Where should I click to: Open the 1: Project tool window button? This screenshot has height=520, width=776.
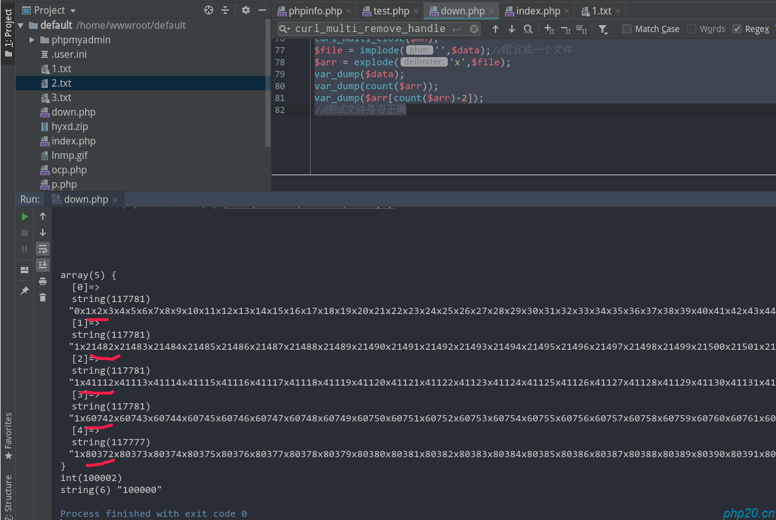point(8,33)
